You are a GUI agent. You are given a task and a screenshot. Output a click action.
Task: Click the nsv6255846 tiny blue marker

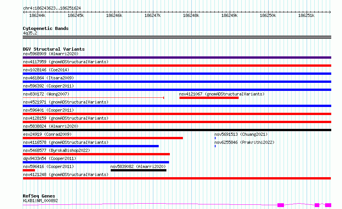click(215, 146)
